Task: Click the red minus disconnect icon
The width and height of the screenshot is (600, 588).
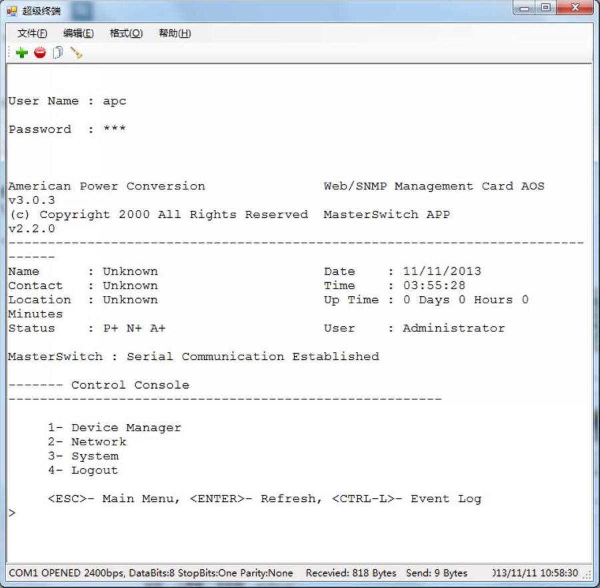Action: (x=40, y=53)
